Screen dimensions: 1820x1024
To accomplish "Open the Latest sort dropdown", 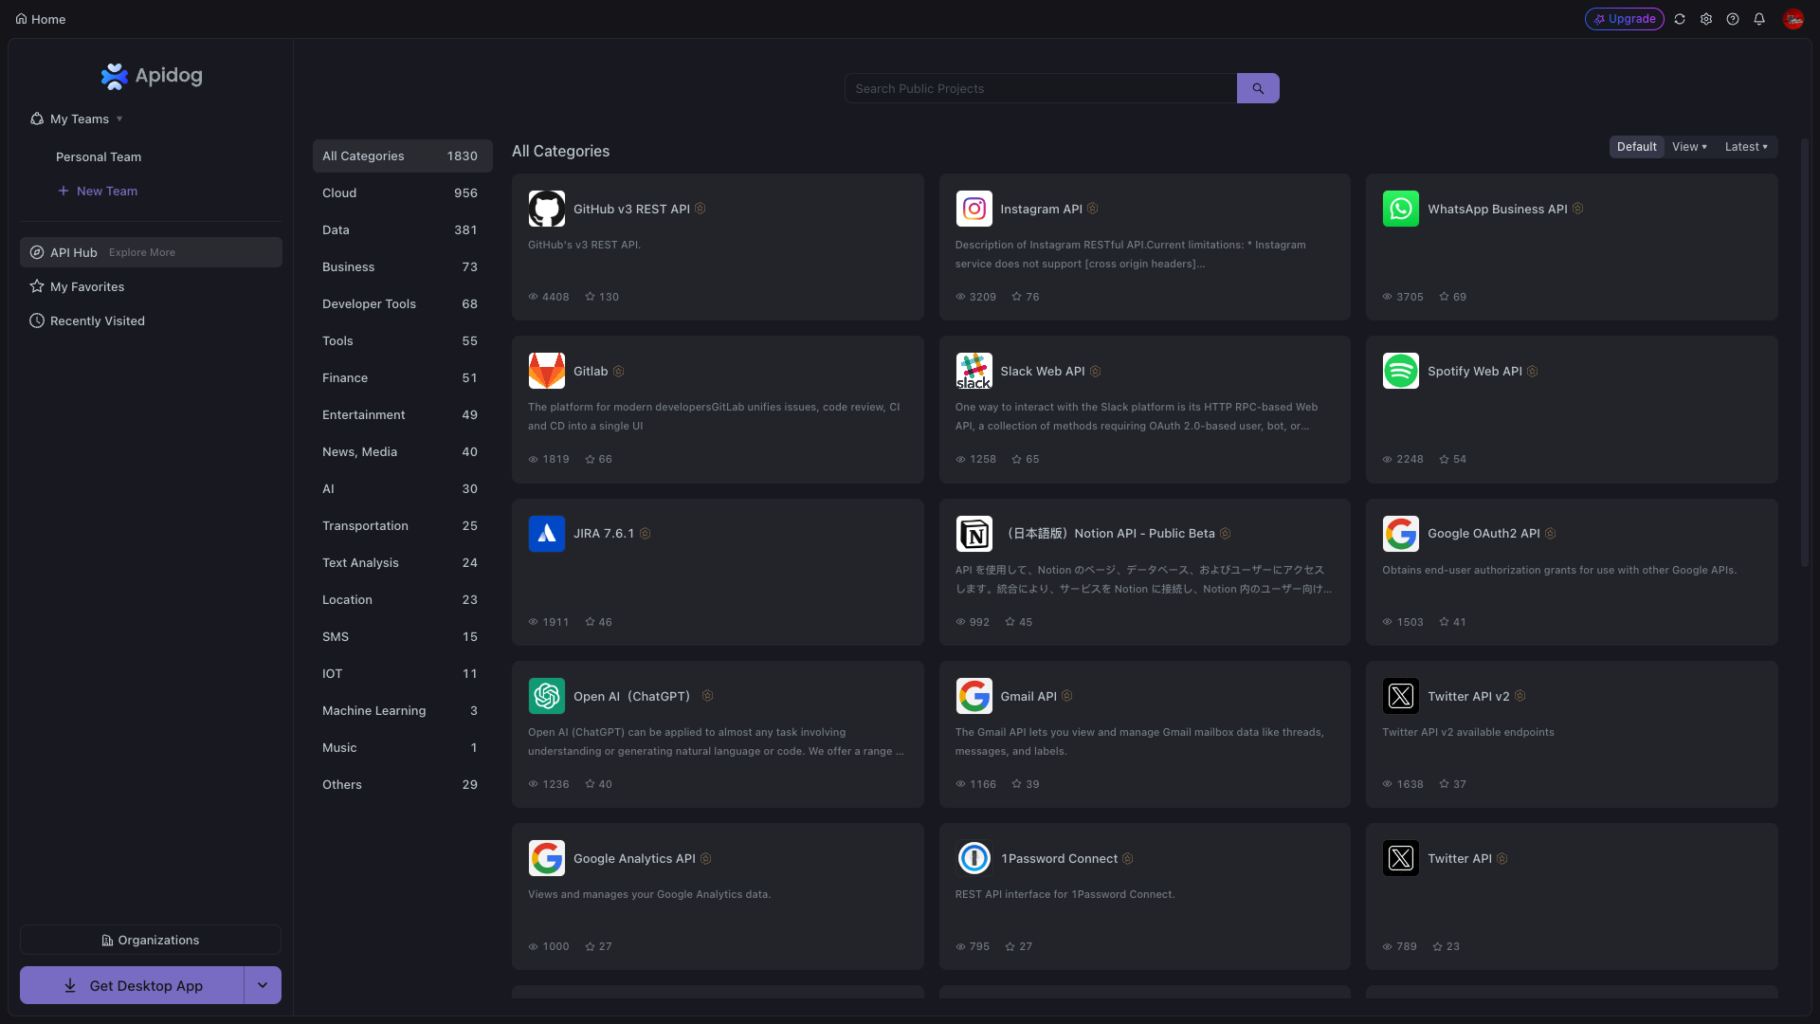I will (x=1747, y=146).
